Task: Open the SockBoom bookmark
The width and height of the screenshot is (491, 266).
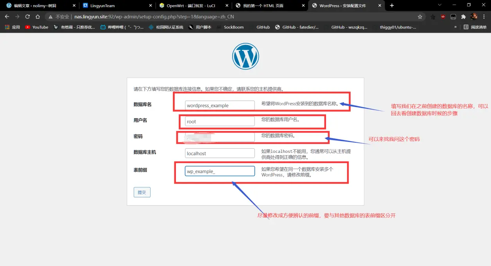Action: pos(230,27)
